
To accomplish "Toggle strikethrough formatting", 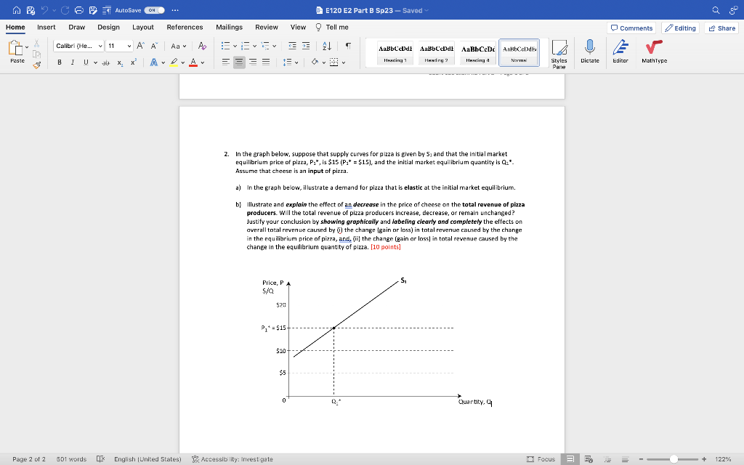I will 106,62.
